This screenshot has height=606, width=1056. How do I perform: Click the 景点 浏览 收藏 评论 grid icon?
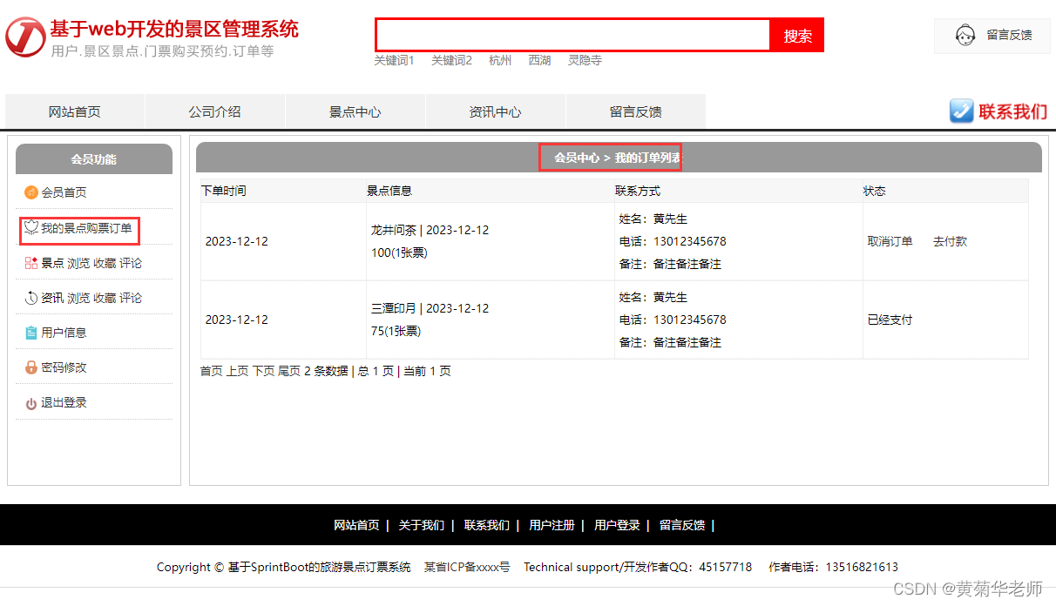(x=31, y=263)
